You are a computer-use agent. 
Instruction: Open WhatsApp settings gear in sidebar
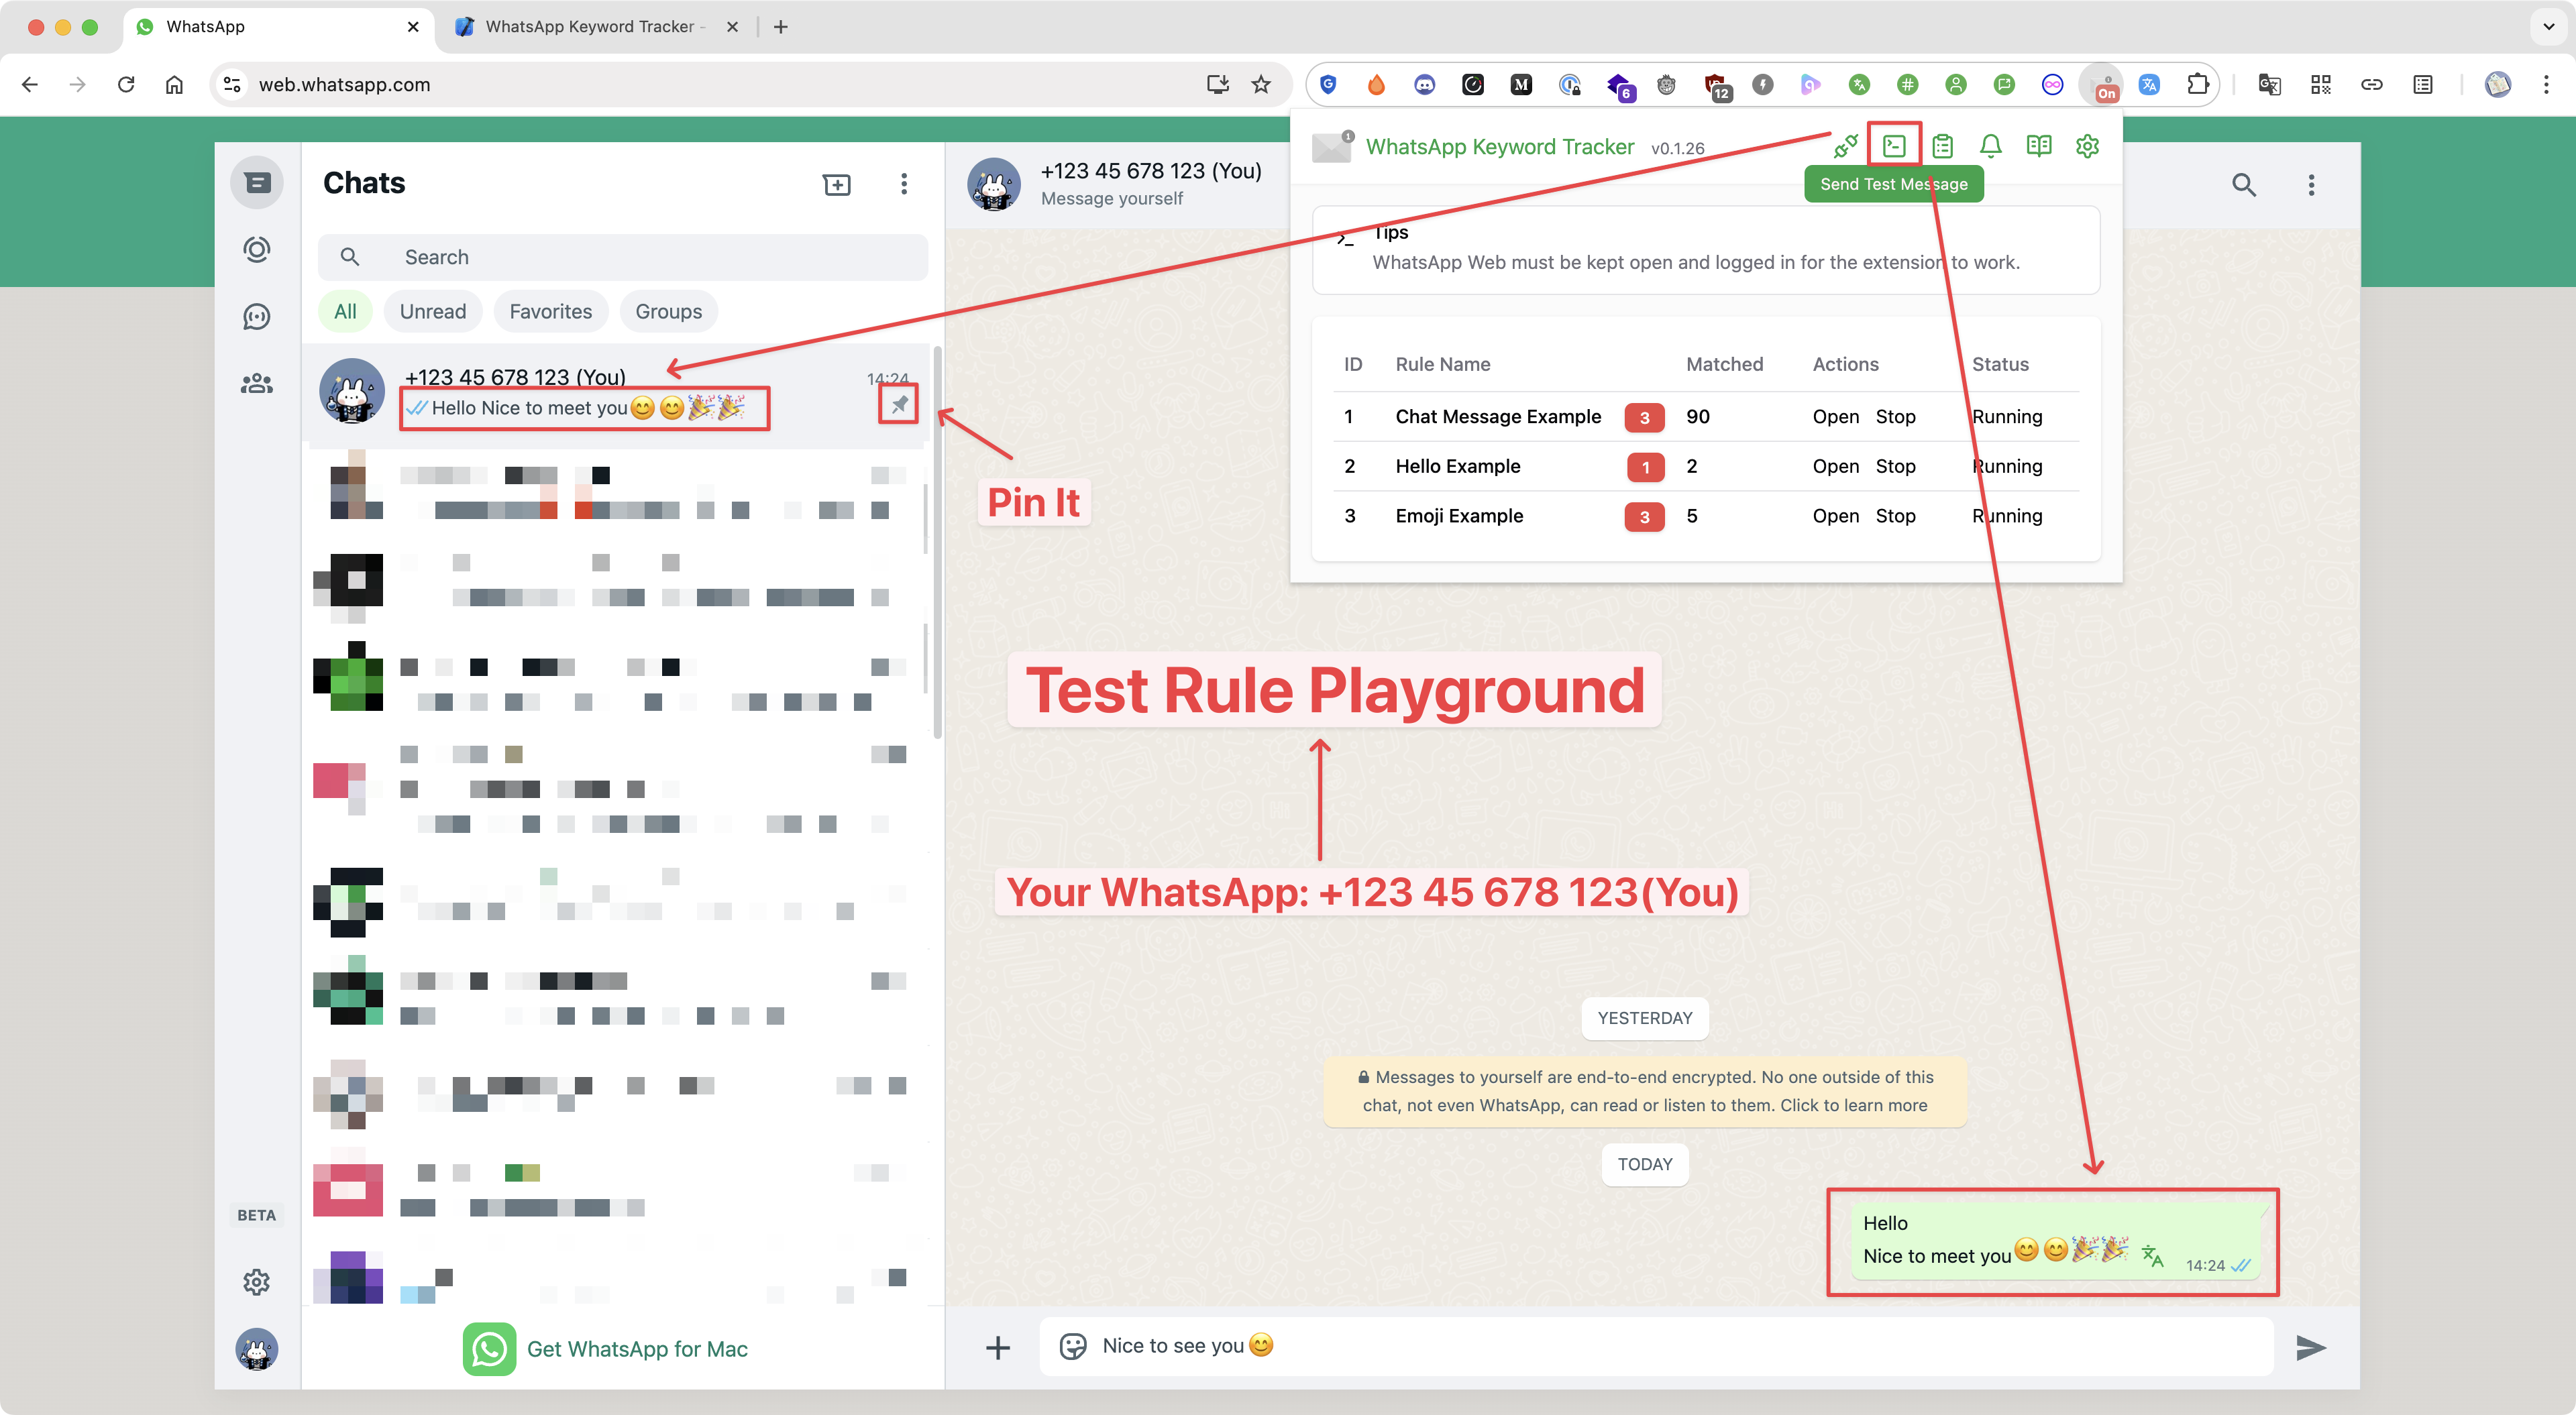coord(257,1281)
